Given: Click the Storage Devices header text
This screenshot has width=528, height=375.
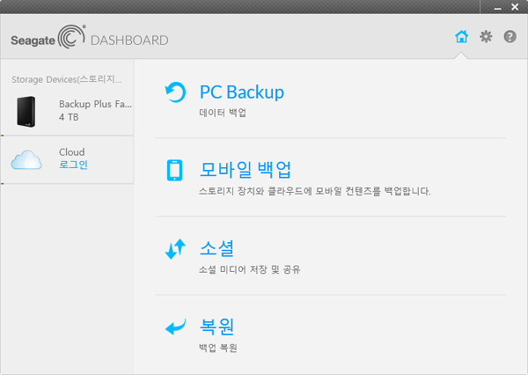Looking at the screenshot, I should 67,79.
